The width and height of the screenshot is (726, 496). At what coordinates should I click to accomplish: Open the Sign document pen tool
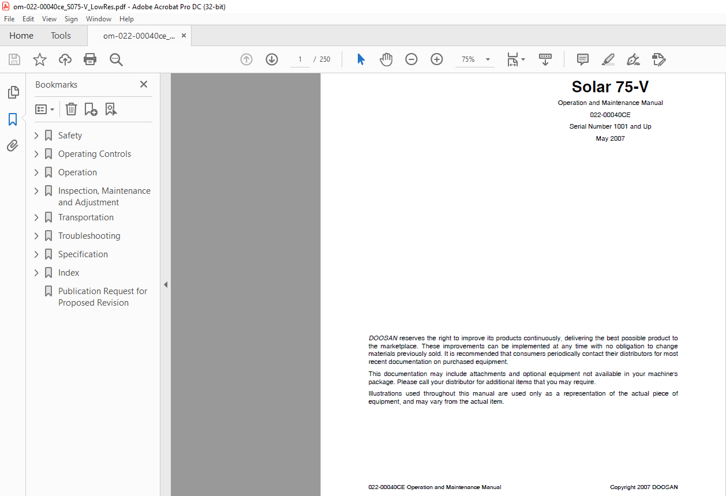point(634,59)
